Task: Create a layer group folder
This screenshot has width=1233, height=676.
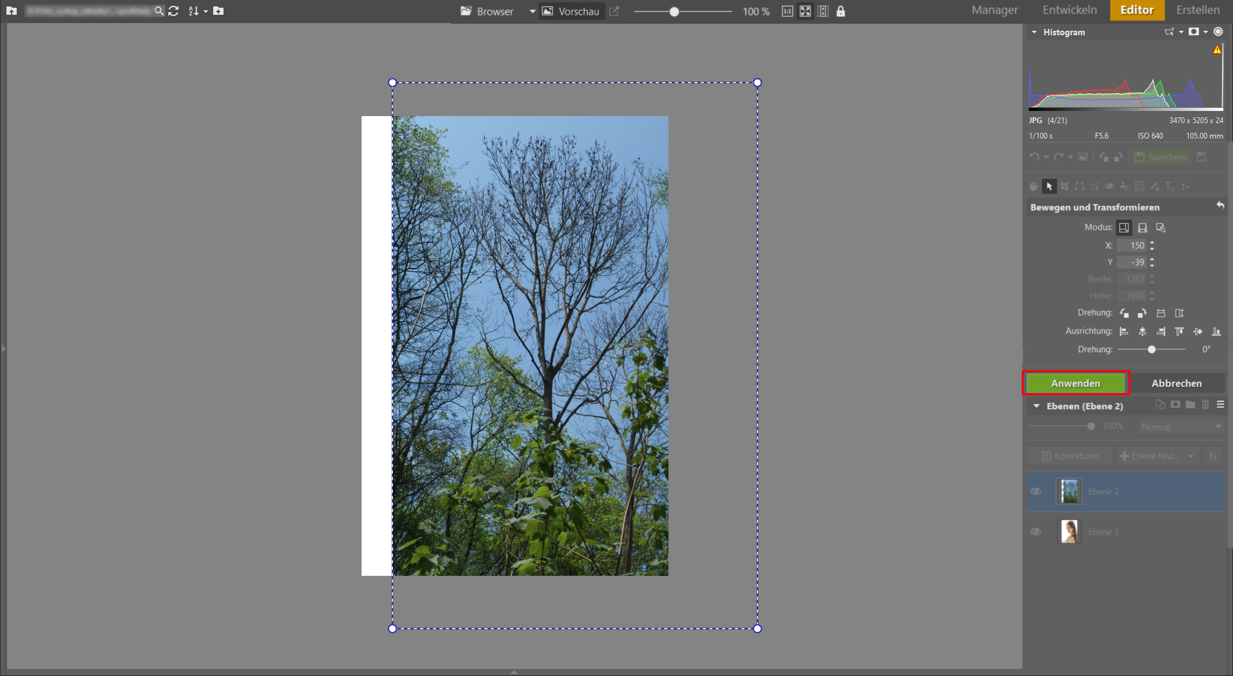Action: [1191, 405]
